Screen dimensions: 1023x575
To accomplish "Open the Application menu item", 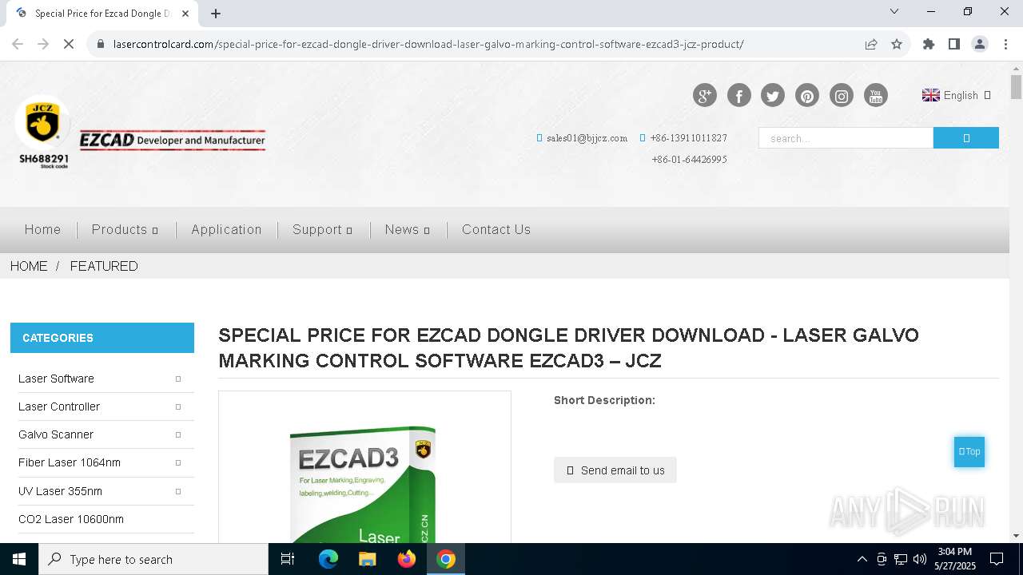I will pos(226,229).
